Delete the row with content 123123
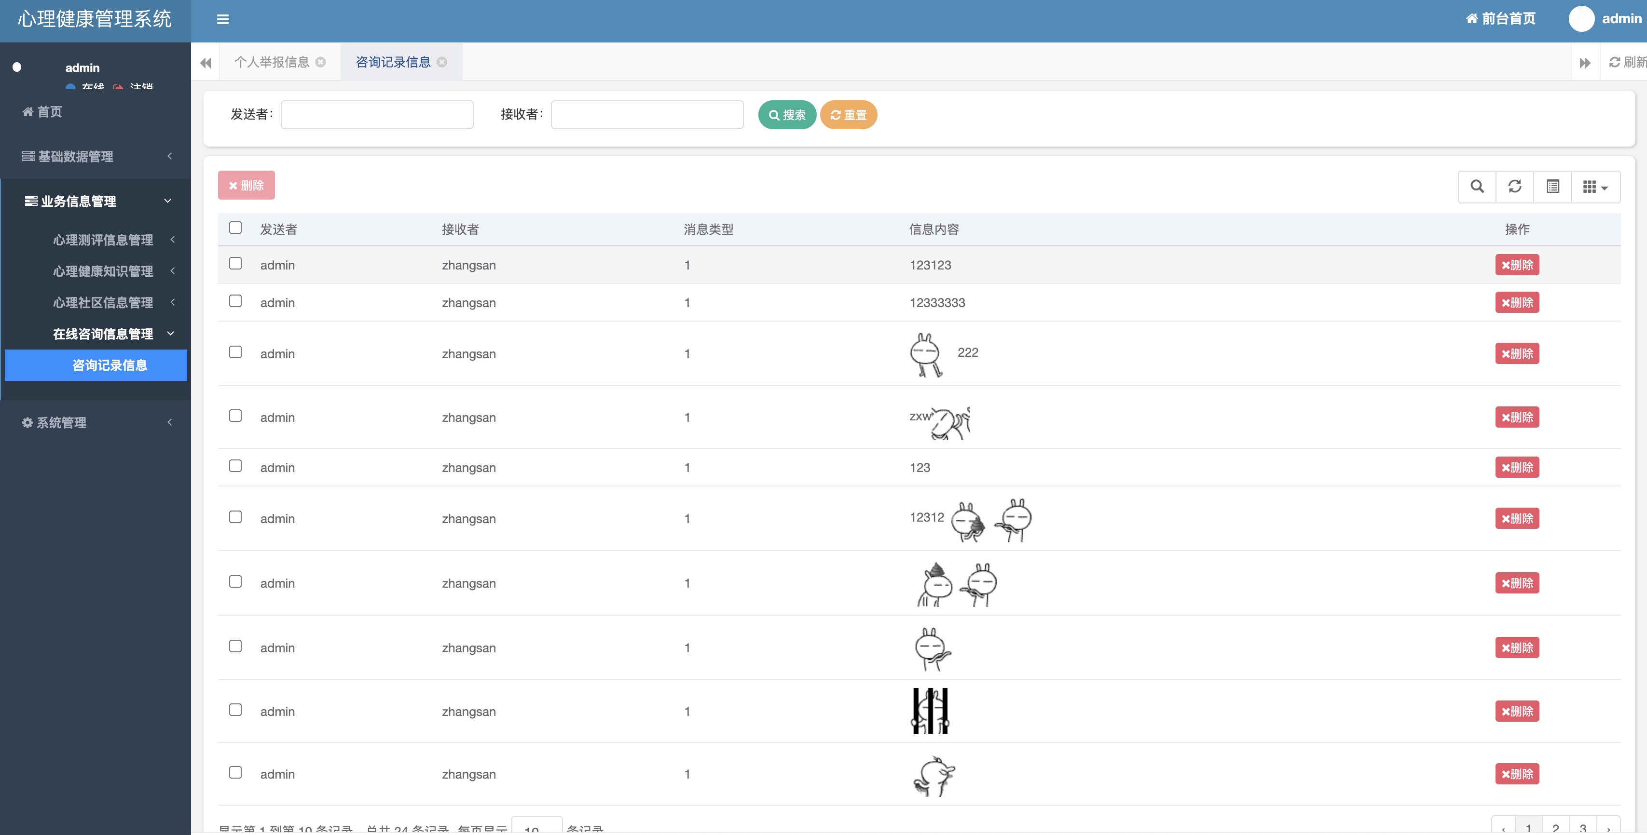The image size is (1647, 835). click(x=1517, y=265)
